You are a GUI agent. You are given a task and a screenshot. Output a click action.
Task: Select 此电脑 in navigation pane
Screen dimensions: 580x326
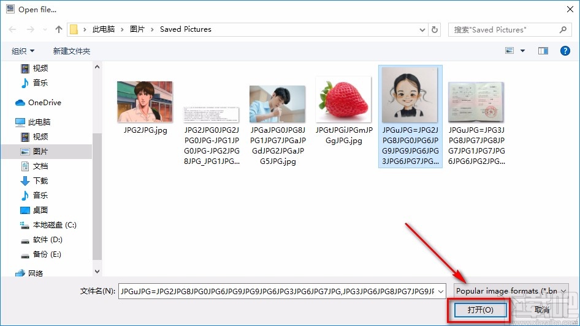click(39, 122)
